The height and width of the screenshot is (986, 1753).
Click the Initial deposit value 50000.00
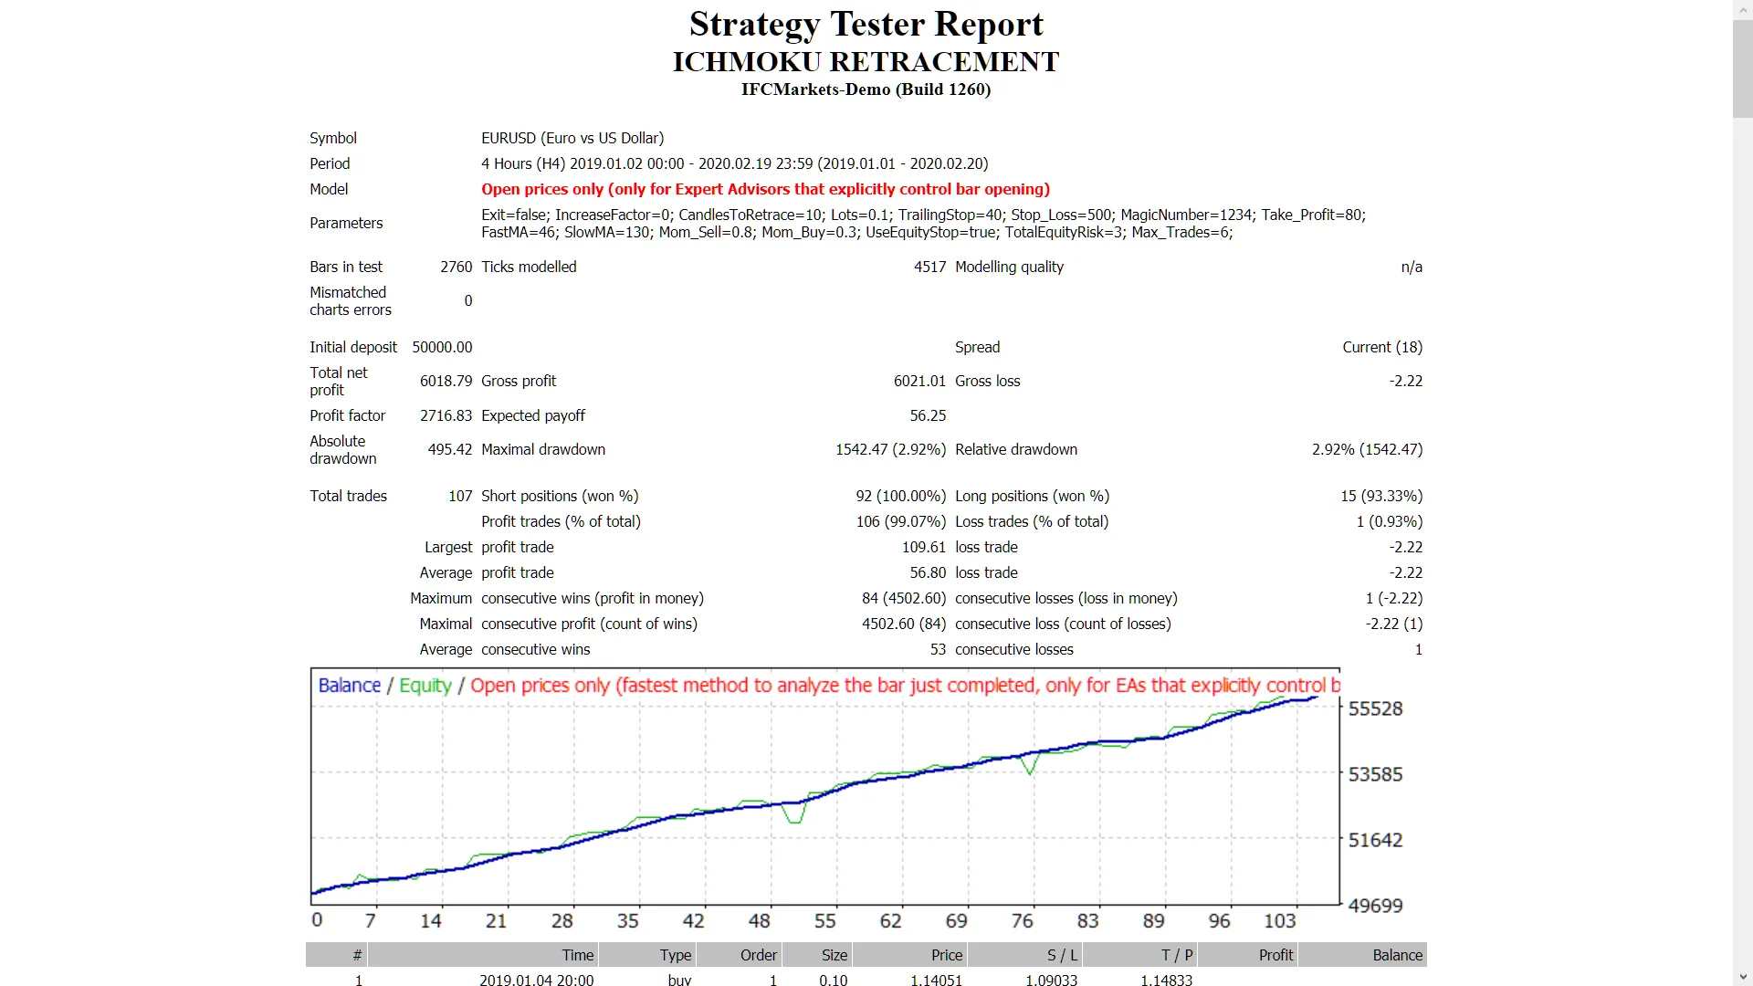tap(443, 347)
